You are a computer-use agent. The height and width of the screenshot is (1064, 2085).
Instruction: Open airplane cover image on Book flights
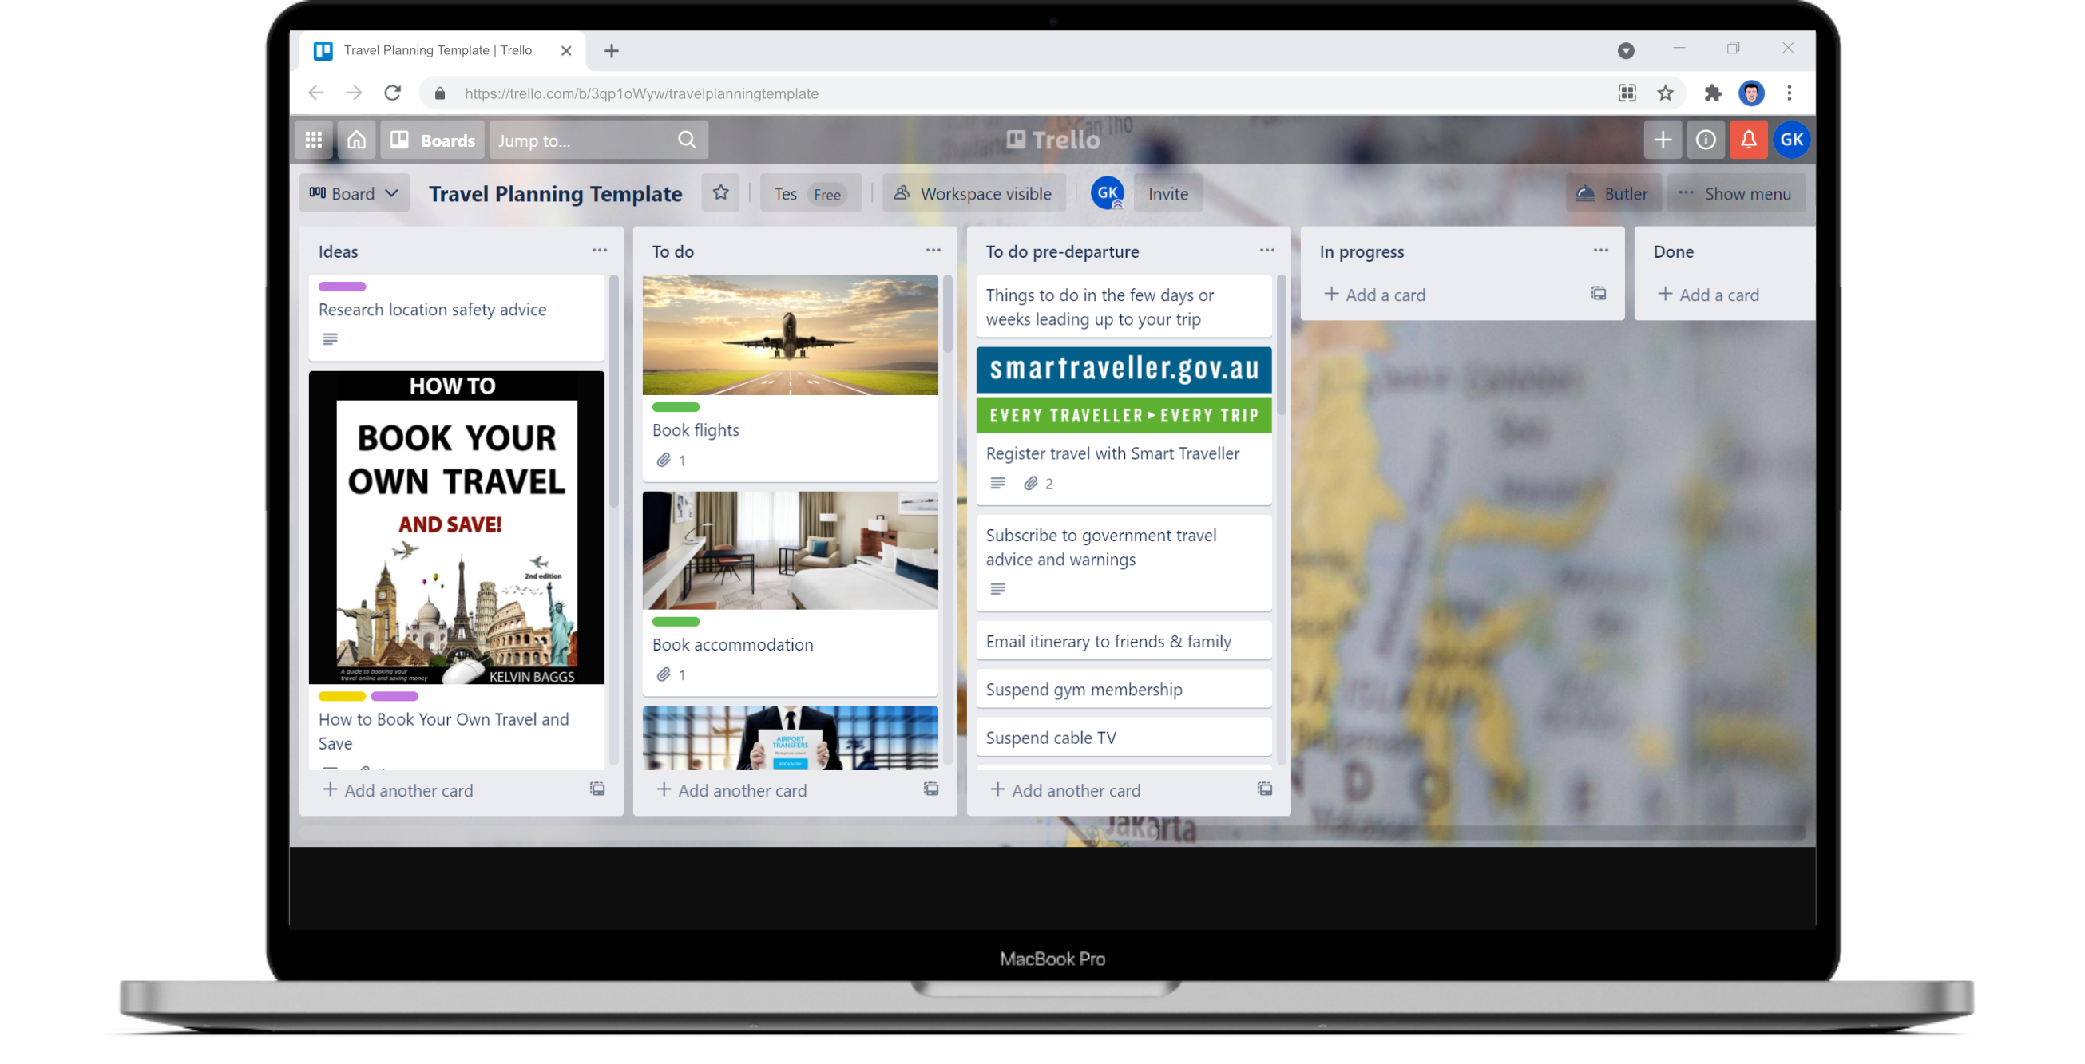pyautogui.click(x=790, y=335)
